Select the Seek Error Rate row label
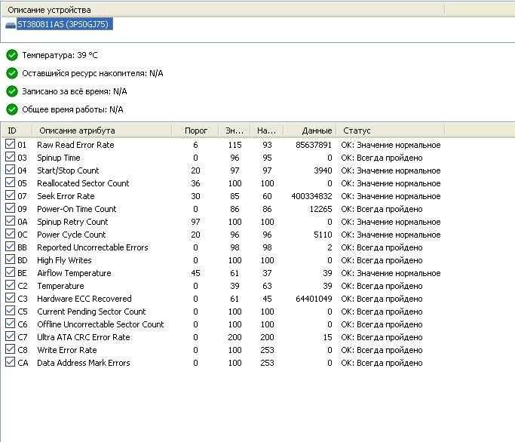The width and height of the screenshot is (515, 442). pyautogui.click(x=66, y=196)
